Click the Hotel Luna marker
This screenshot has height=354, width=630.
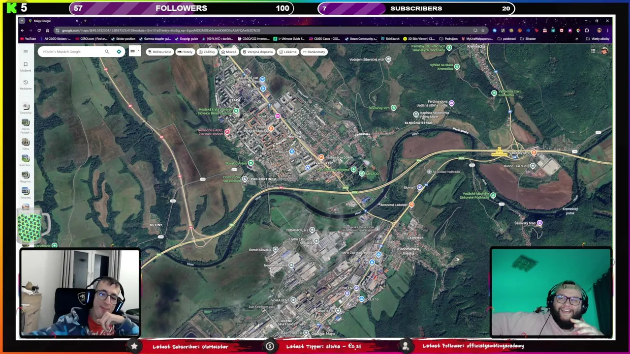point(278,116)
